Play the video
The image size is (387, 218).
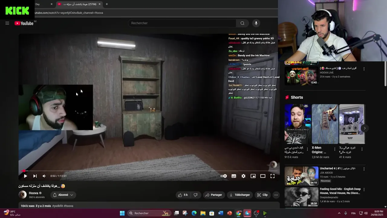[25, 176]
